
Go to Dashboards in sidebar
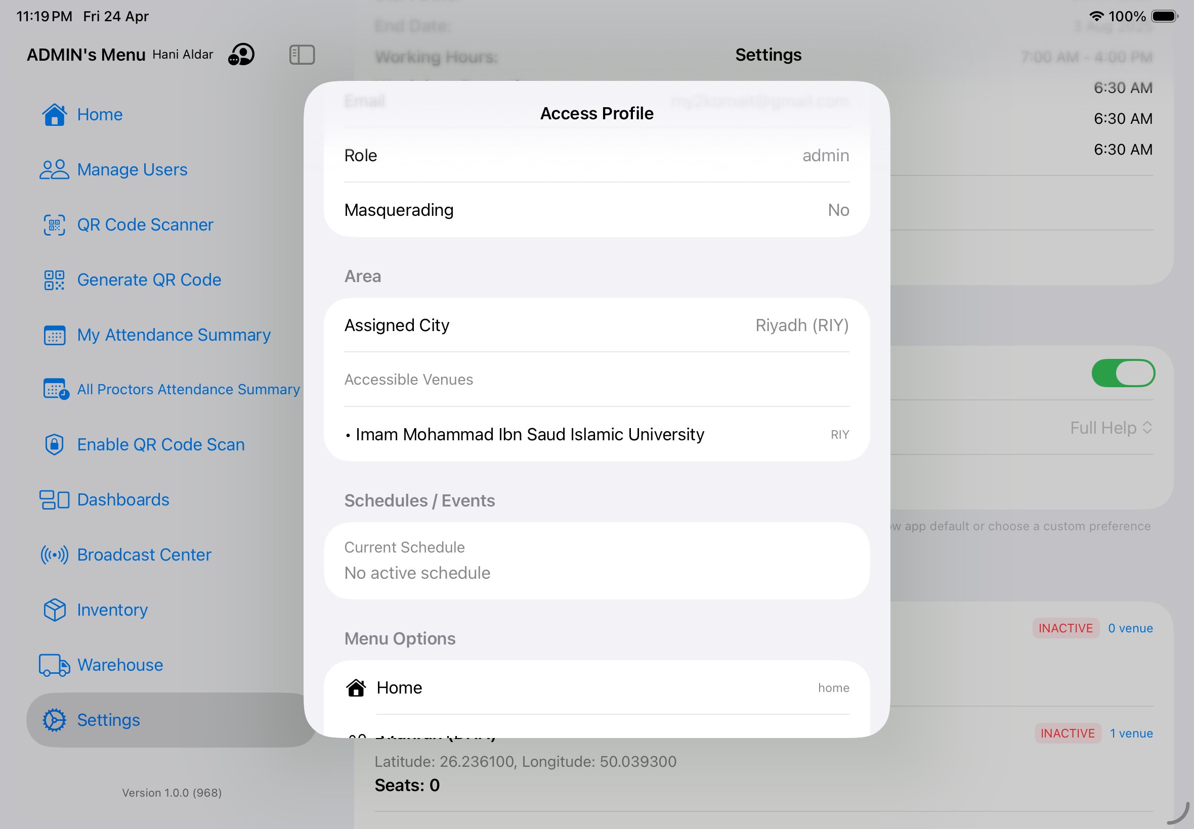[x=123, y=500]
